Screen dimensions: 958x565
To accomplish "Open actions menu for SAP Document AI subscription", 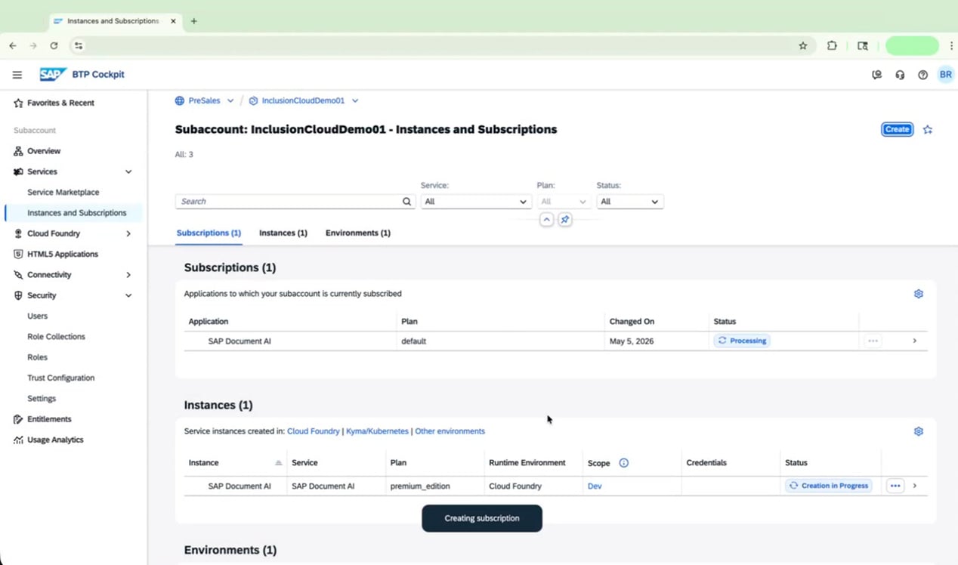I will pyautogui.click(x=873, y=341).
